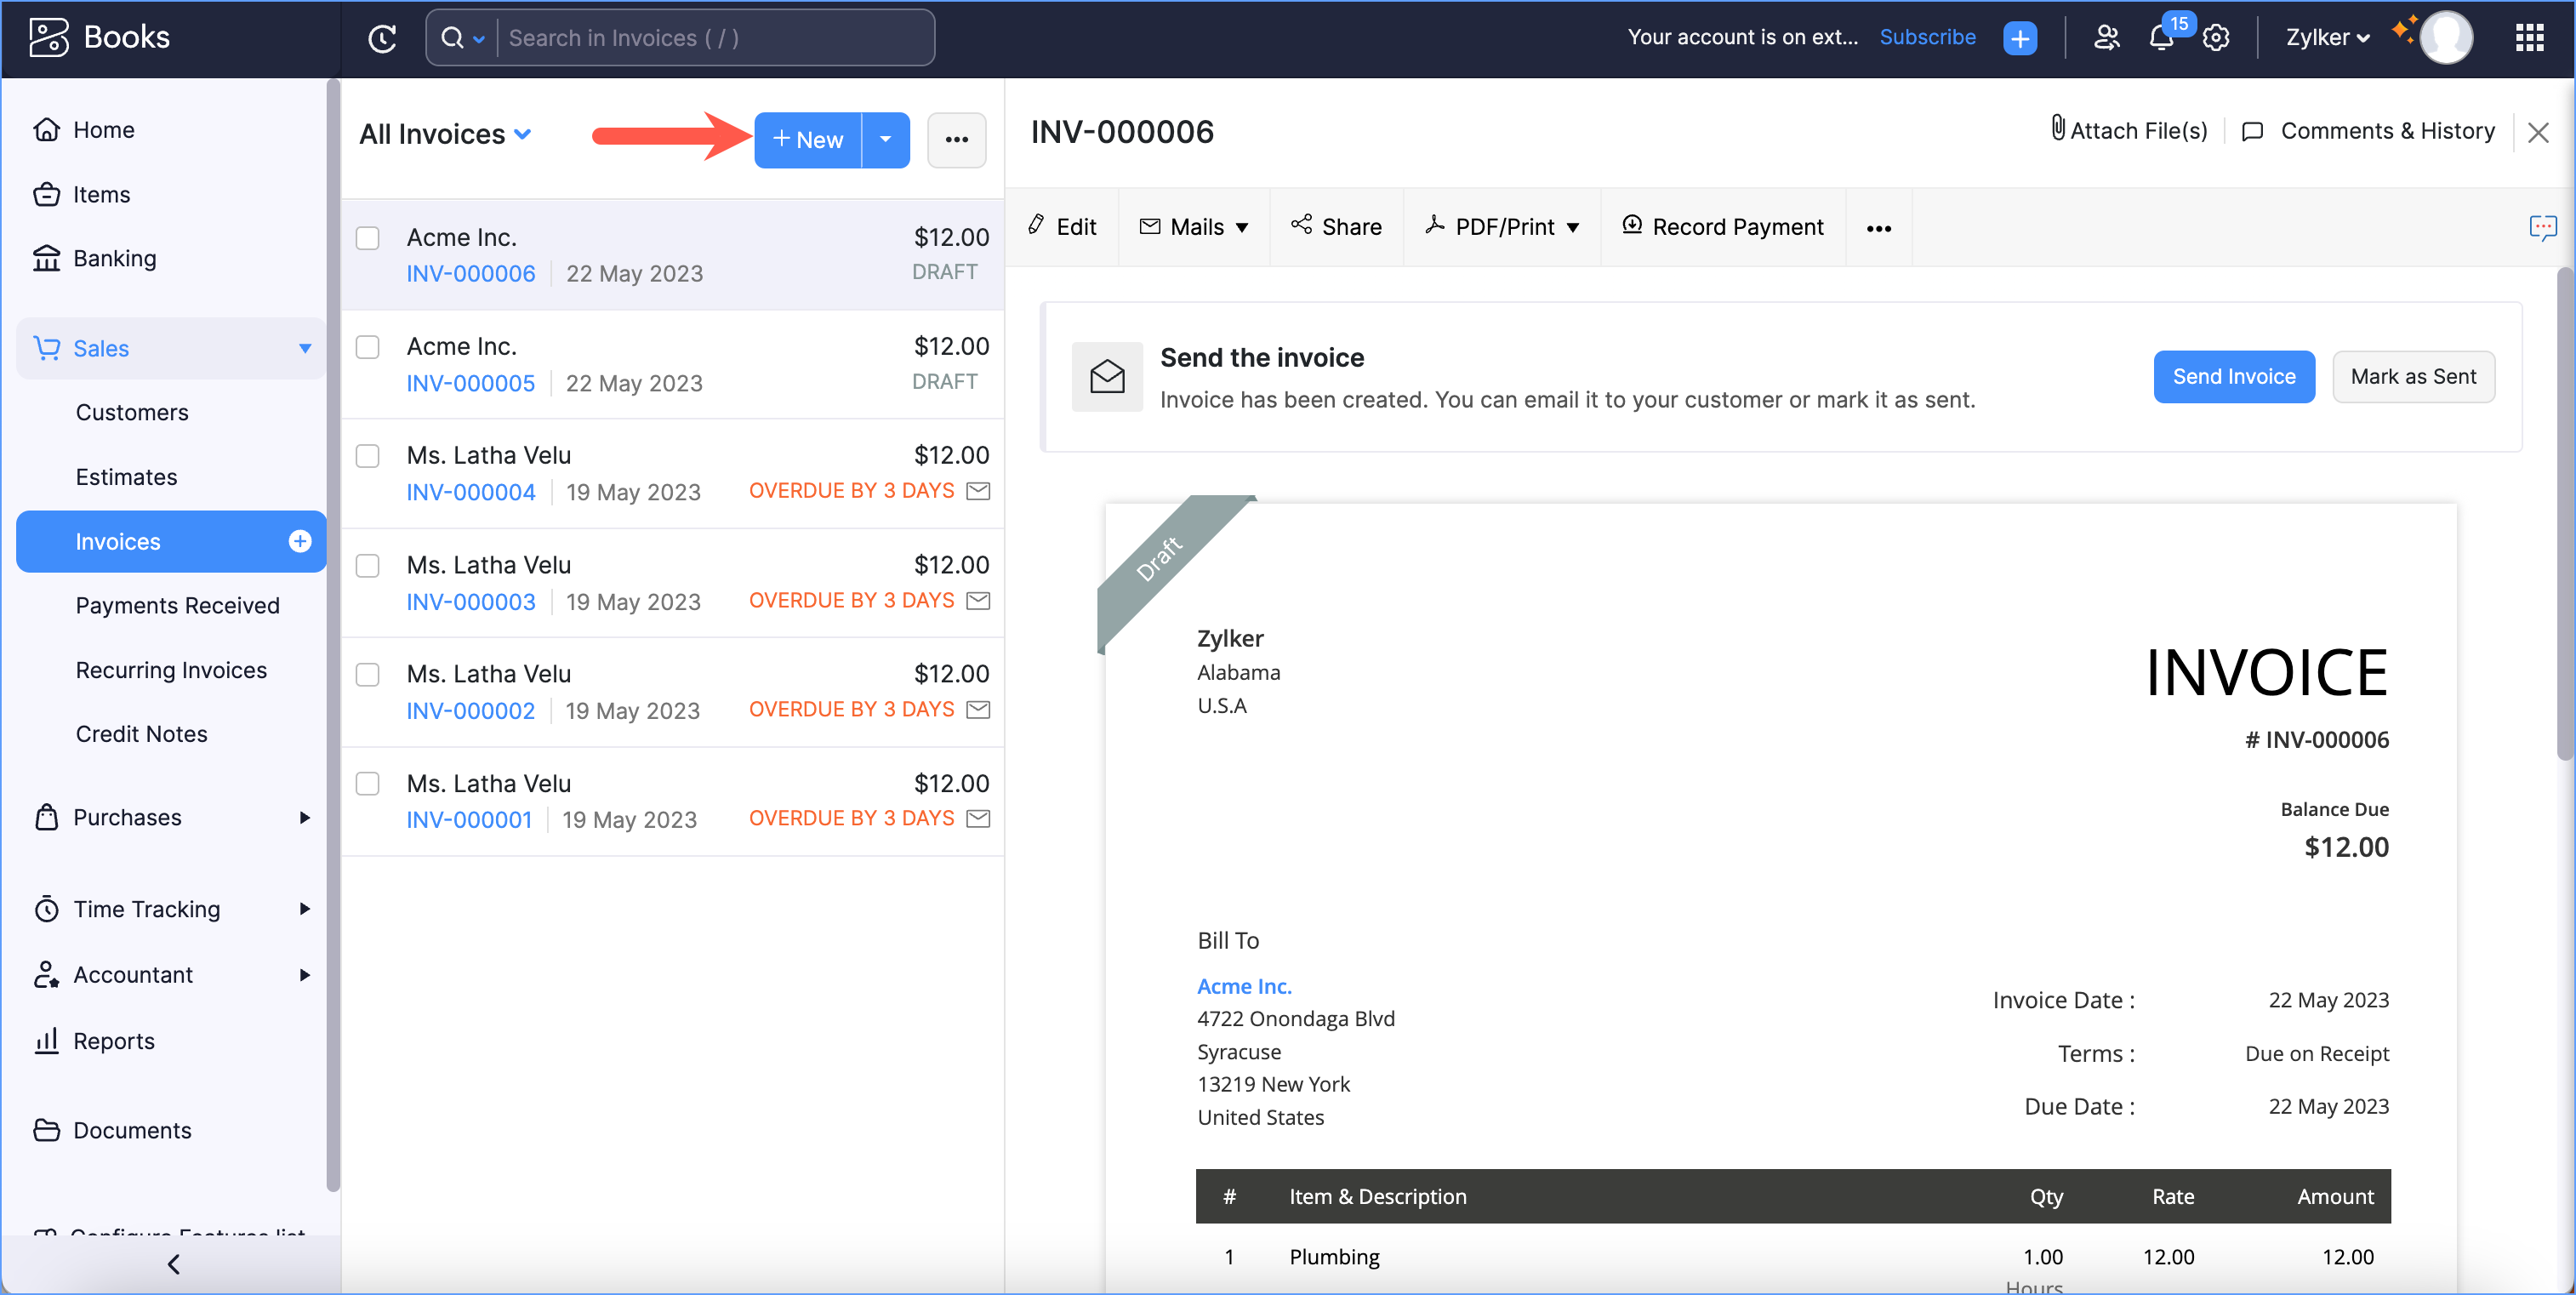2576x1295 pixels.
Task: Open the referral users icon in header
Action: click(x=2106, y=38)
